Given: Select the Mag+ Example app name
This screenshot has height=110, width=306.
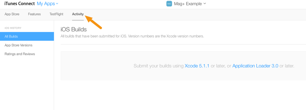Looking at the screenshot, I should [188, 4].
